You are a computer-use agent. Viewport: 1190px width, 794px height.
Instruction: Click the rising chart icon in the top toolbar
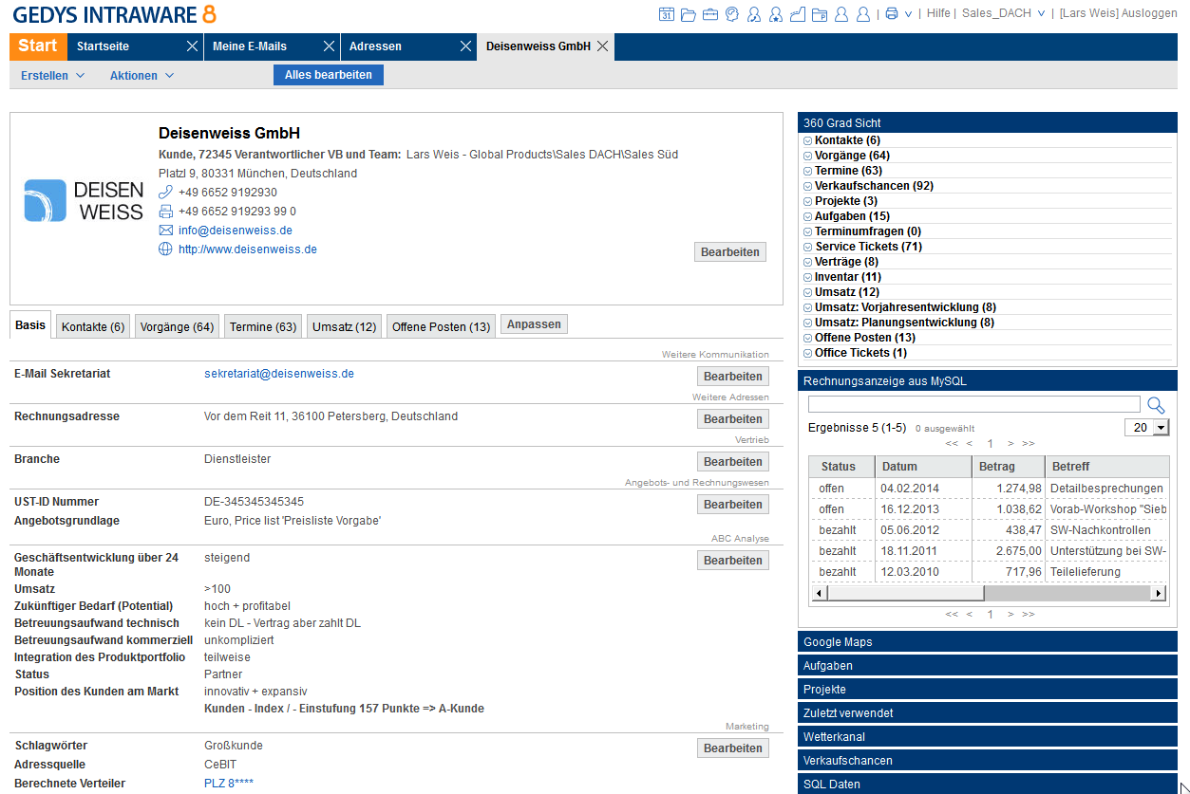pos(798,14)
